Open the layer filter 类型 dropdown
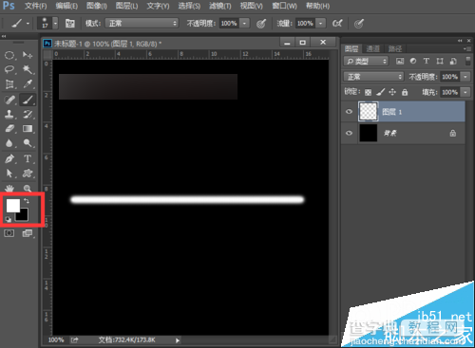Screen dimensions: 475x348 tap(366, 61)
